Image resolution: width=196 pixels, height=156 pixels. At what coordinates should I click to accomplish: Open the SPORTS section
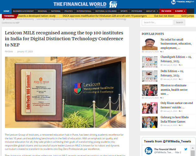(124, 11)
